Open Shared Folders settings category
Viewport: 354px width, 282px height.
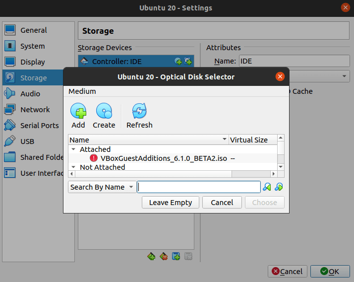(33, 157)
